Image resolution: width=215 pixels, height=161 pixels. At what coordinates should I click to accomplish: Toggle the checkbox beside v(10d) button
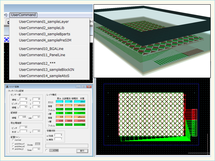pos(47,151)
